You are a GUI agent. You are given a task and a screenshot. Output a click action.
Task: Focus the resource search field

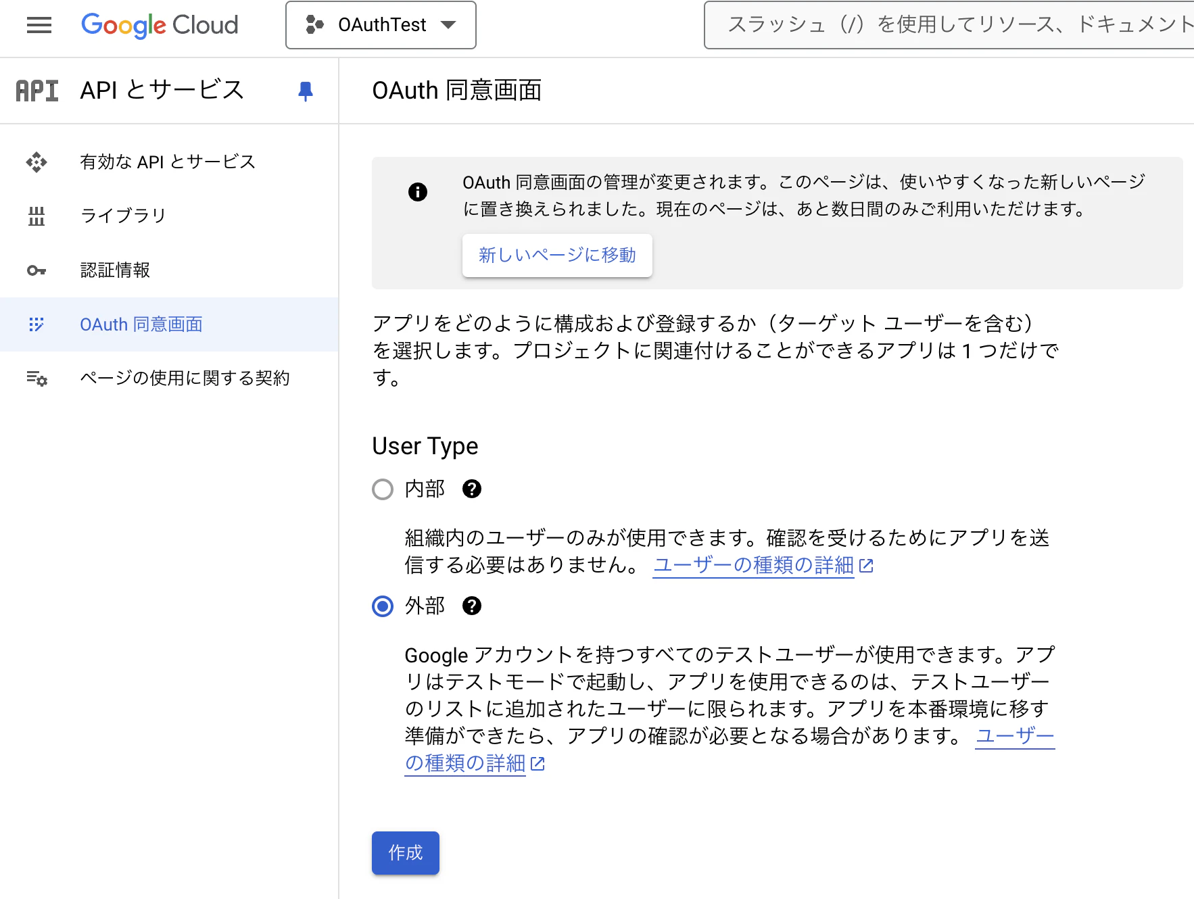pos(949,25)
